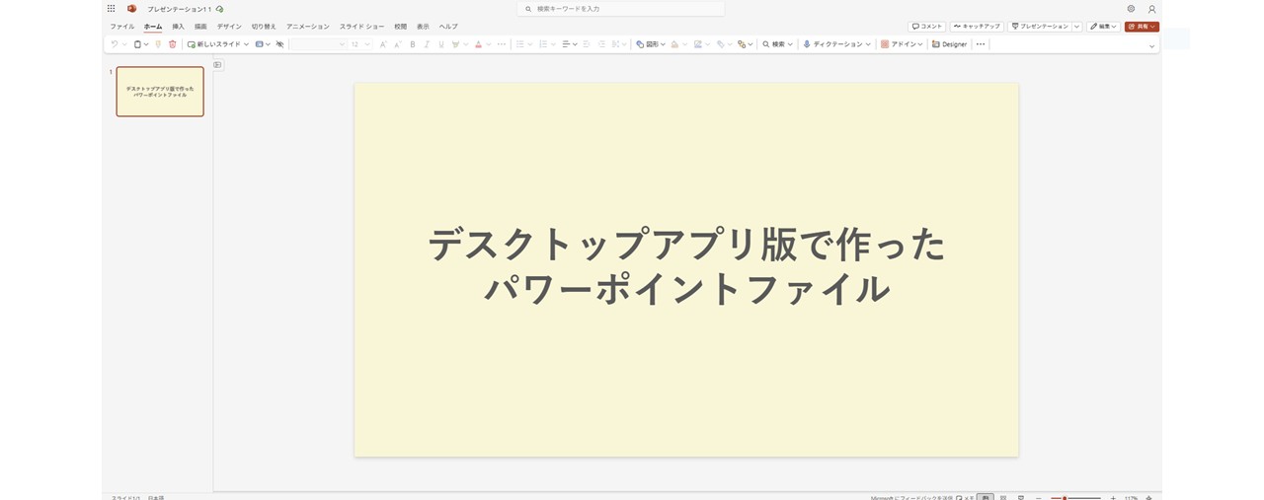This screenshot has width=1264, height=500.
Task: Open the font name combo box
Action: [x=318, y=44]
